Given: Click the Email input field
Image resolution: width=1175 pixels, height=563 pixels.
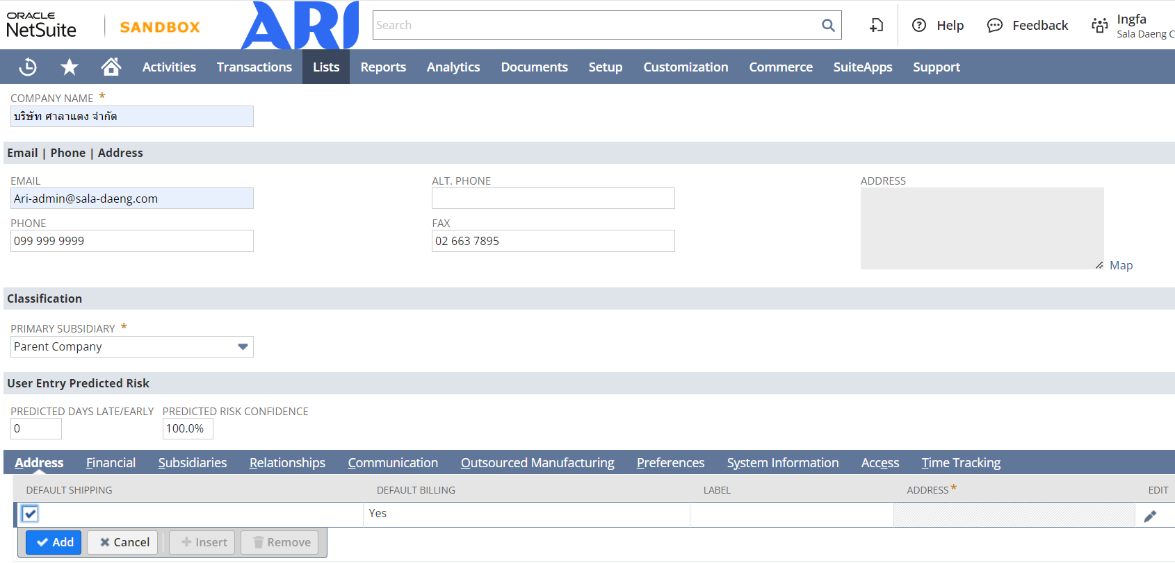Looking at the screenshot, I should (132, 199).
